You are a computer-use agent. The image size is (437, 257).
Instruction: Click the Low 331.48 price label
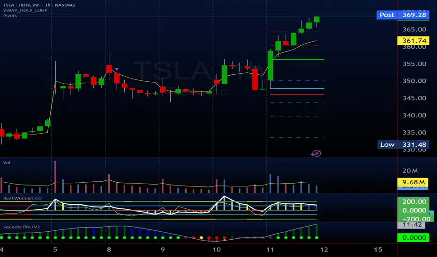[403, 144]
